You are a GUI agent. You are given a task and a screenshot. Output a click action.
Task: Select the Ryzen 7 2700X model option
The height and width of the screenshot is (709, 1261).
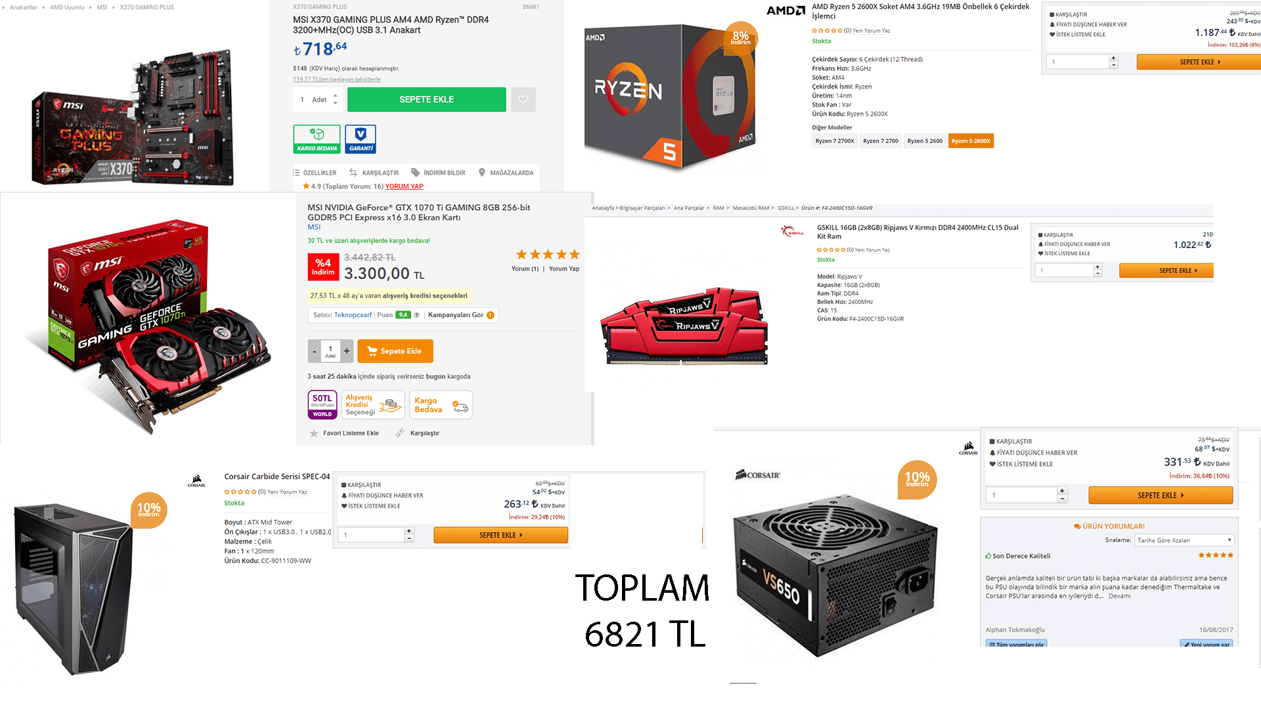[835, 141]
